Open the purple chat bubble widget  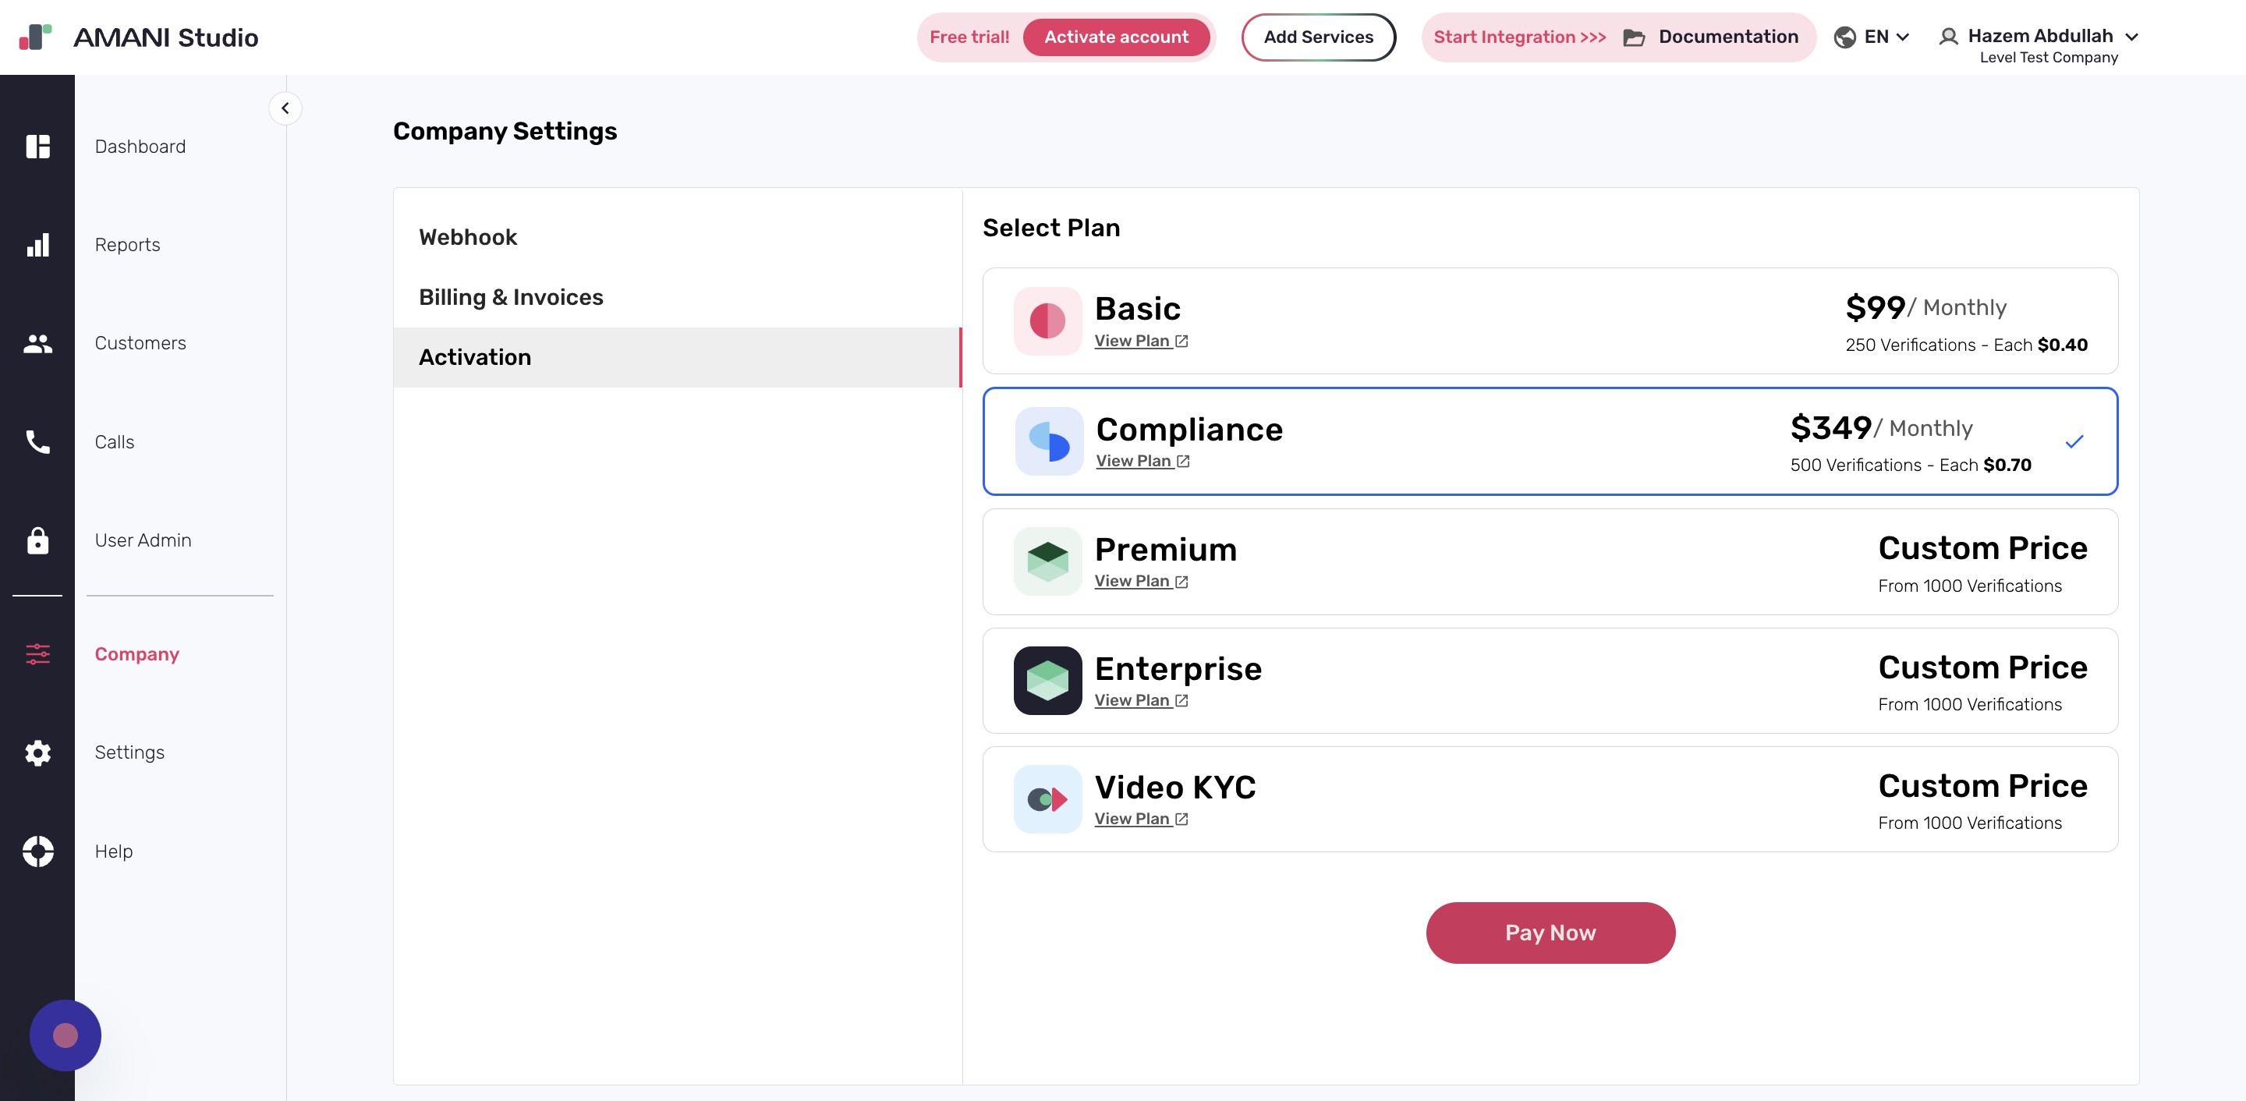coord(66,1035)
